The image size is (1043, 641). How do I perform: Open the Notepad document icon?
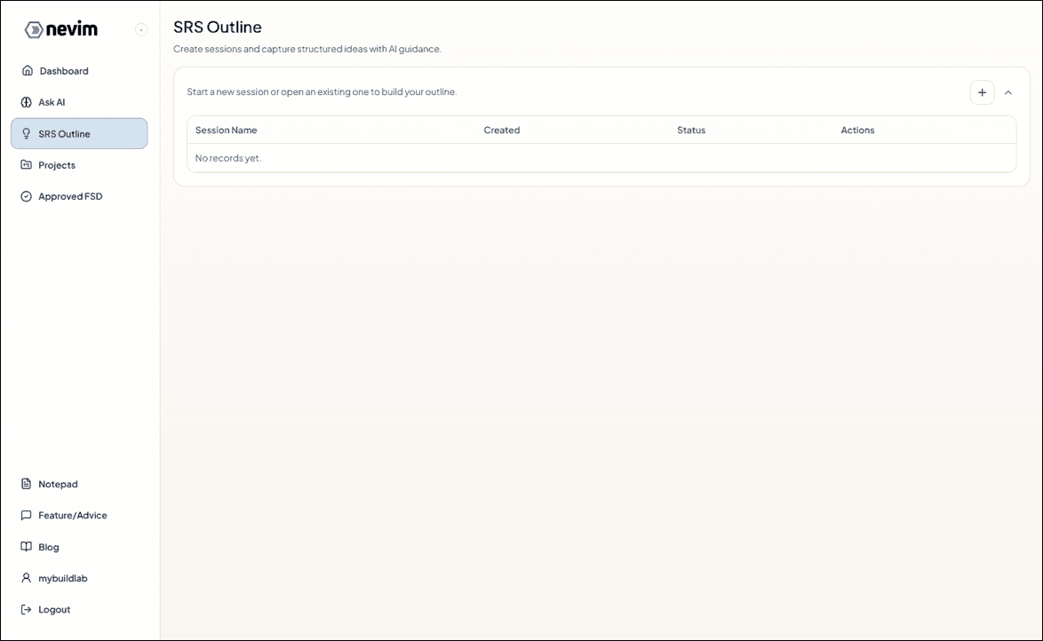click(28, 484)
